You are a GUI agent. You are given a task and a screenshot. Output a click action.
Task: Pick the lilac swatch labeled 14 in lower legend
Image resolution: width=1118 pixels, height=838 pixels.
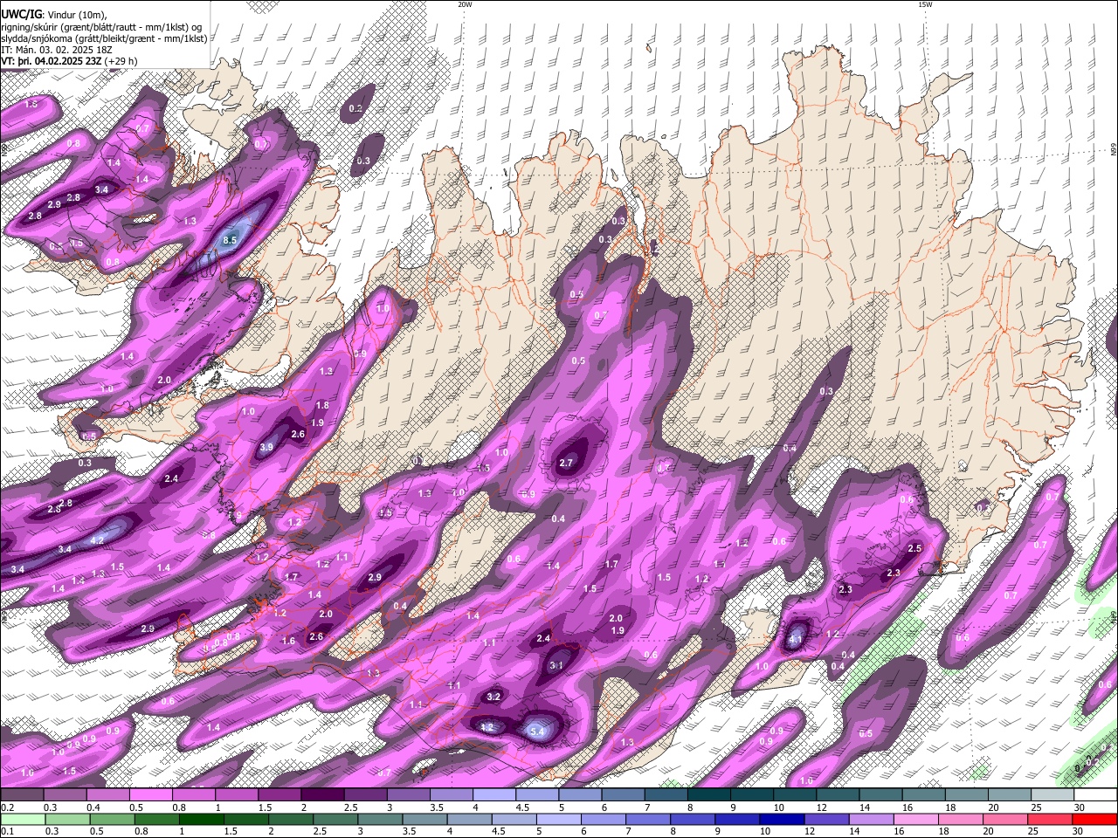tap(872, 819)
